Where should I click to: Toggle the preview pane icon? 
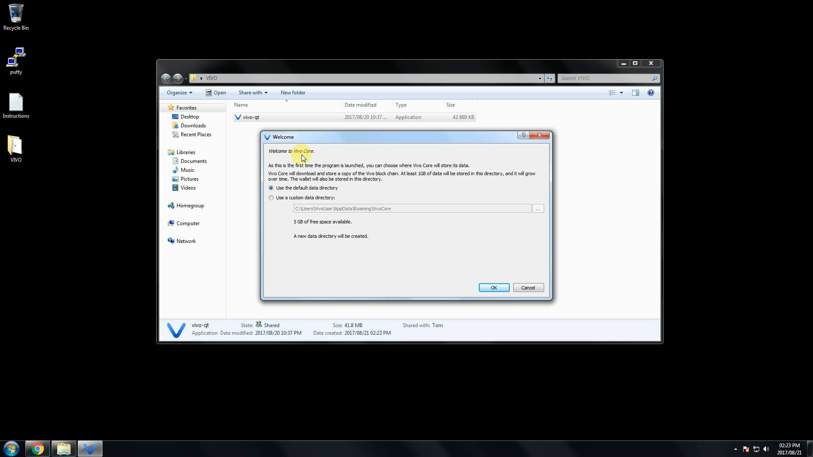tap(635, 93)
